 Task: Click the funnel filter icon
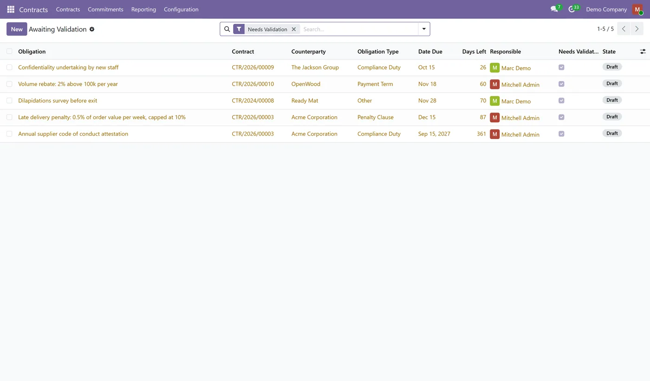(x=239, y=29)
